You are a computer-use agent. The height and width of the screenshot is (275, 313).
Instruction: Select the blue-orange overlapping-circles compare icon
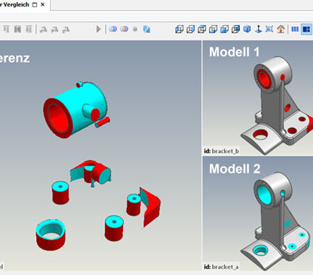(125, 29)
